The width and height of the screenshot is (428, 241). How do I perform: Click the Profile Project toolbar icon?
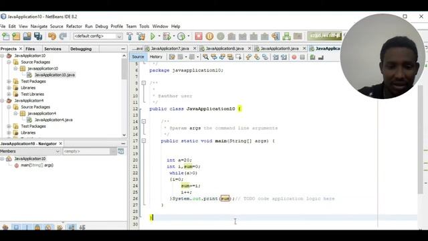pos(181,36)
